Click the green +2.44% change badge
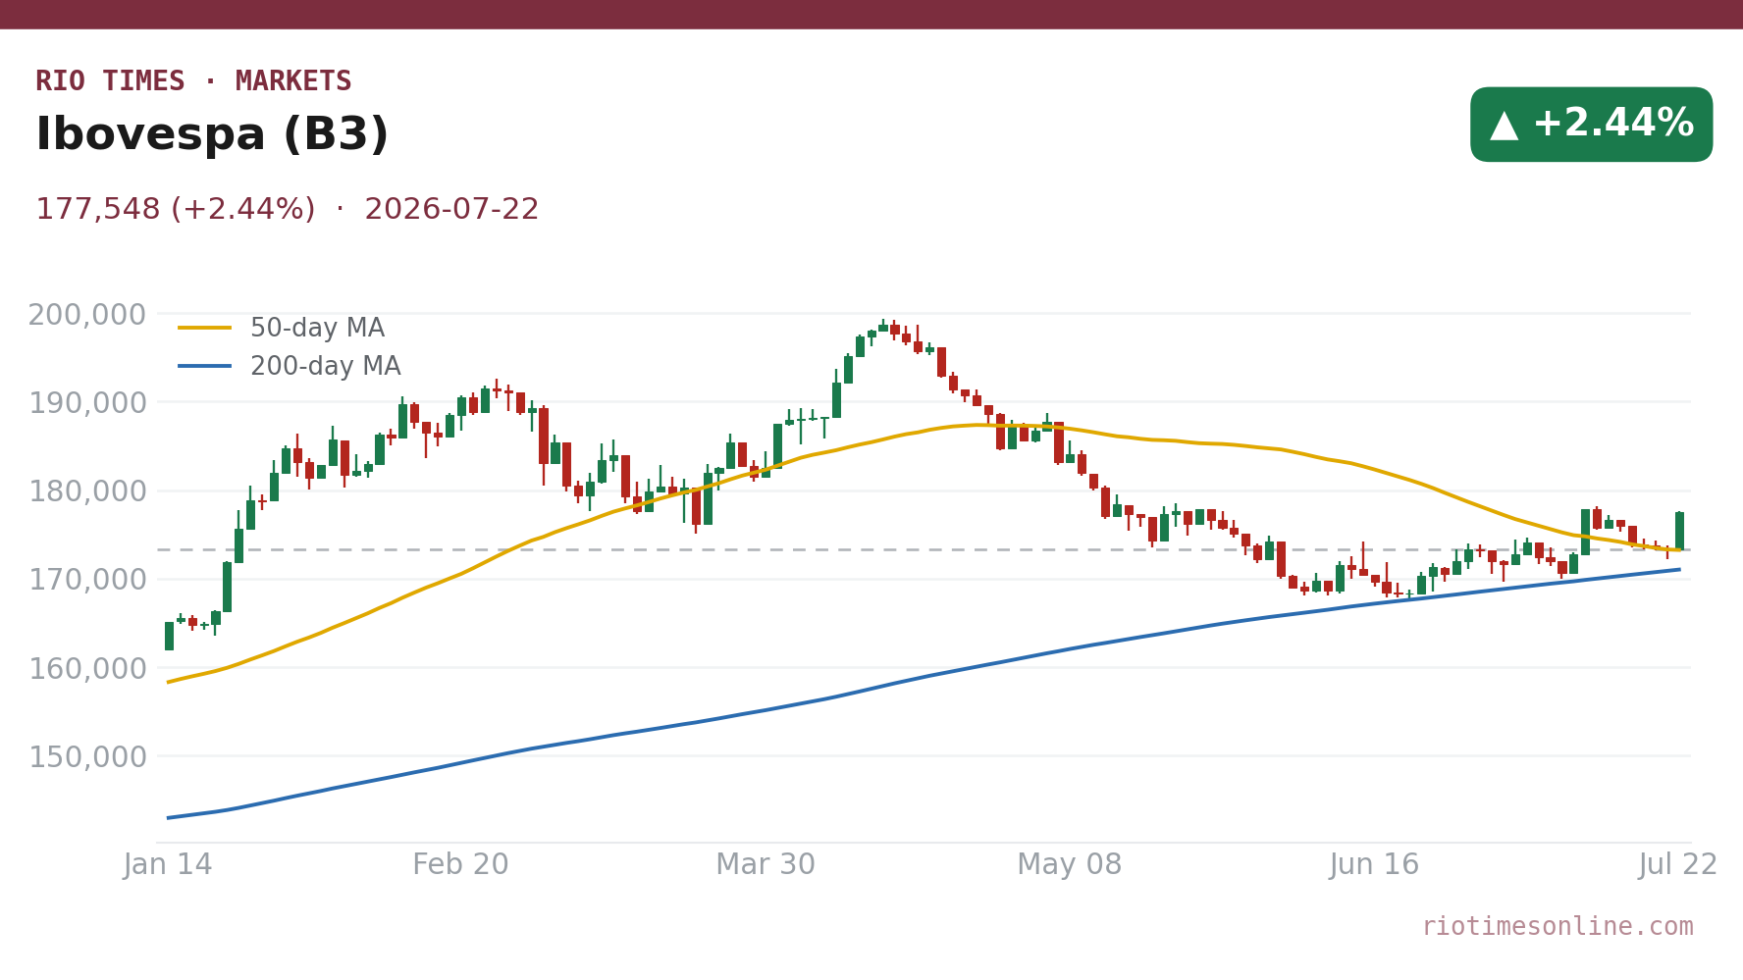 (x=1591, y=125)
